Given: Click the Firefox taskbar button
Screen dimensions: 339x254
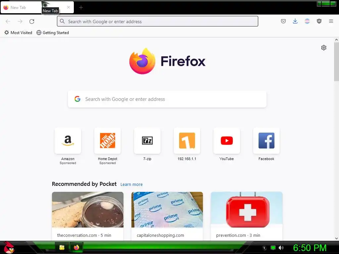Looking at the screenshot, I should 76,247.
